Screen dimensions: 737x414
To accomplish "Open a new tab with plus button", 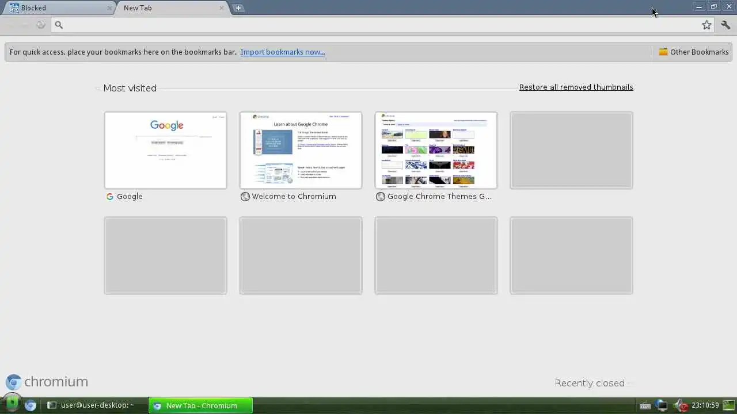I will point(238,8).
